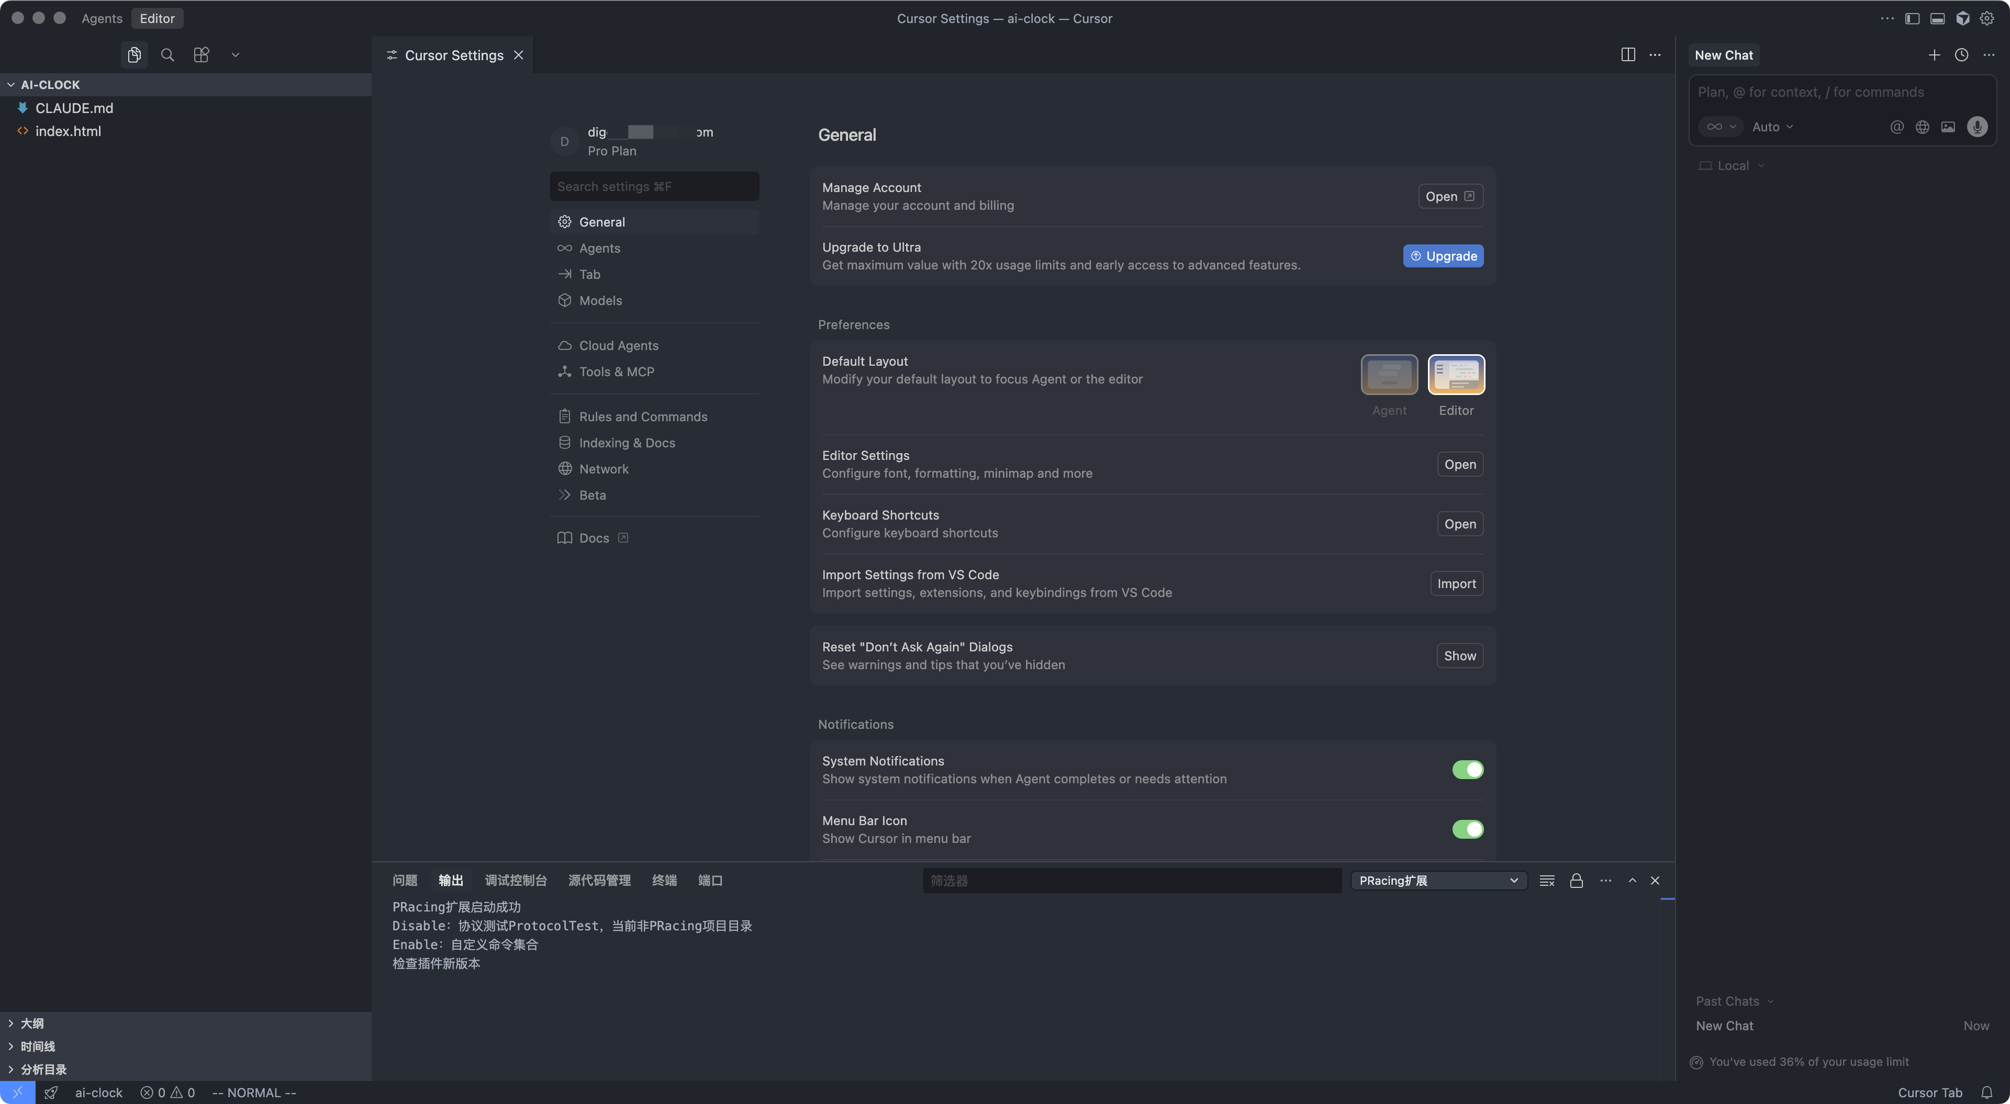This screenshot has width=2010, height=1104.
Task: Select Tools & MCP settings section
Action: [617, 371]
